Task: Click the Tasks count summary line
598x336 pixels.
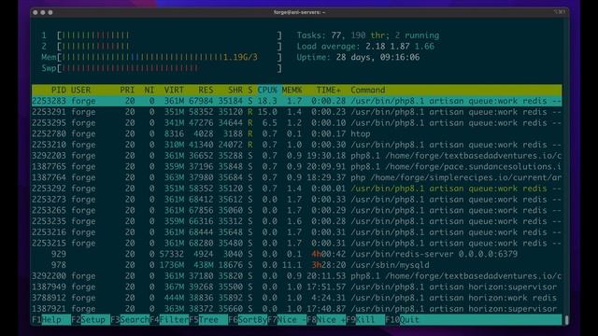Action: coord(368,35)
